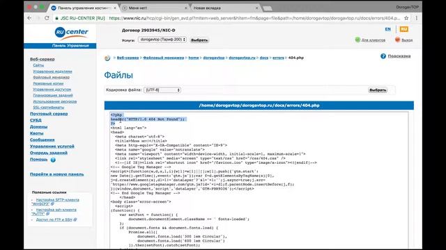Click the browser address bar URL
The height and width of the screenshot is (250, 446).
(254, 18)
